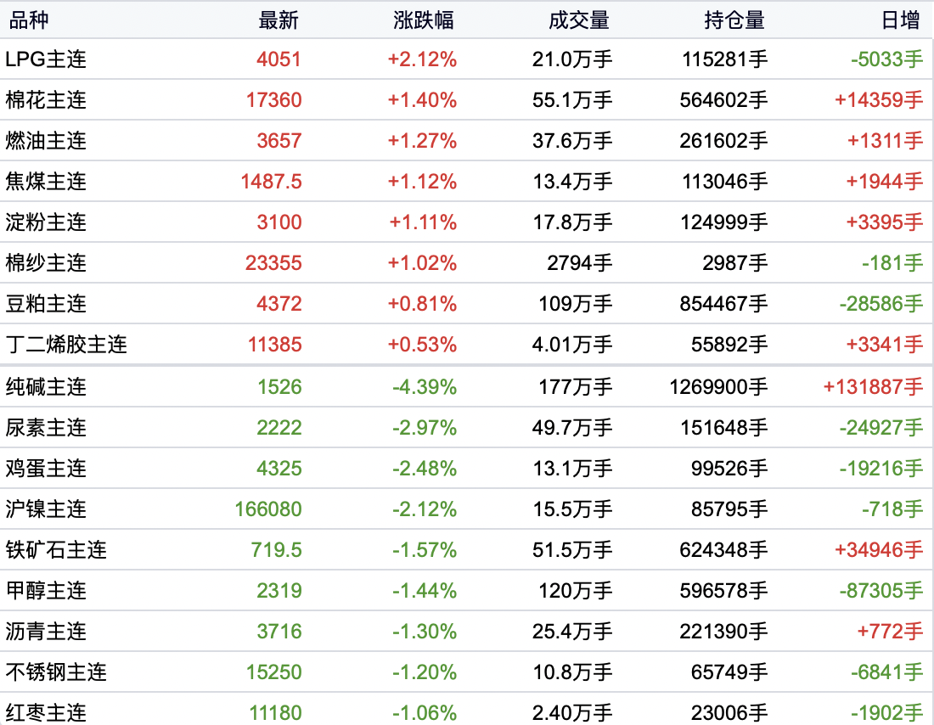Select 棉花主连 in the list

(46, 100)
